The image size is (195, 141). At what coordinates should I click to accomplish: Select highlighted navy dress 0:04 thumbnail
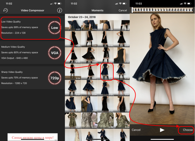tap(105, 72)
